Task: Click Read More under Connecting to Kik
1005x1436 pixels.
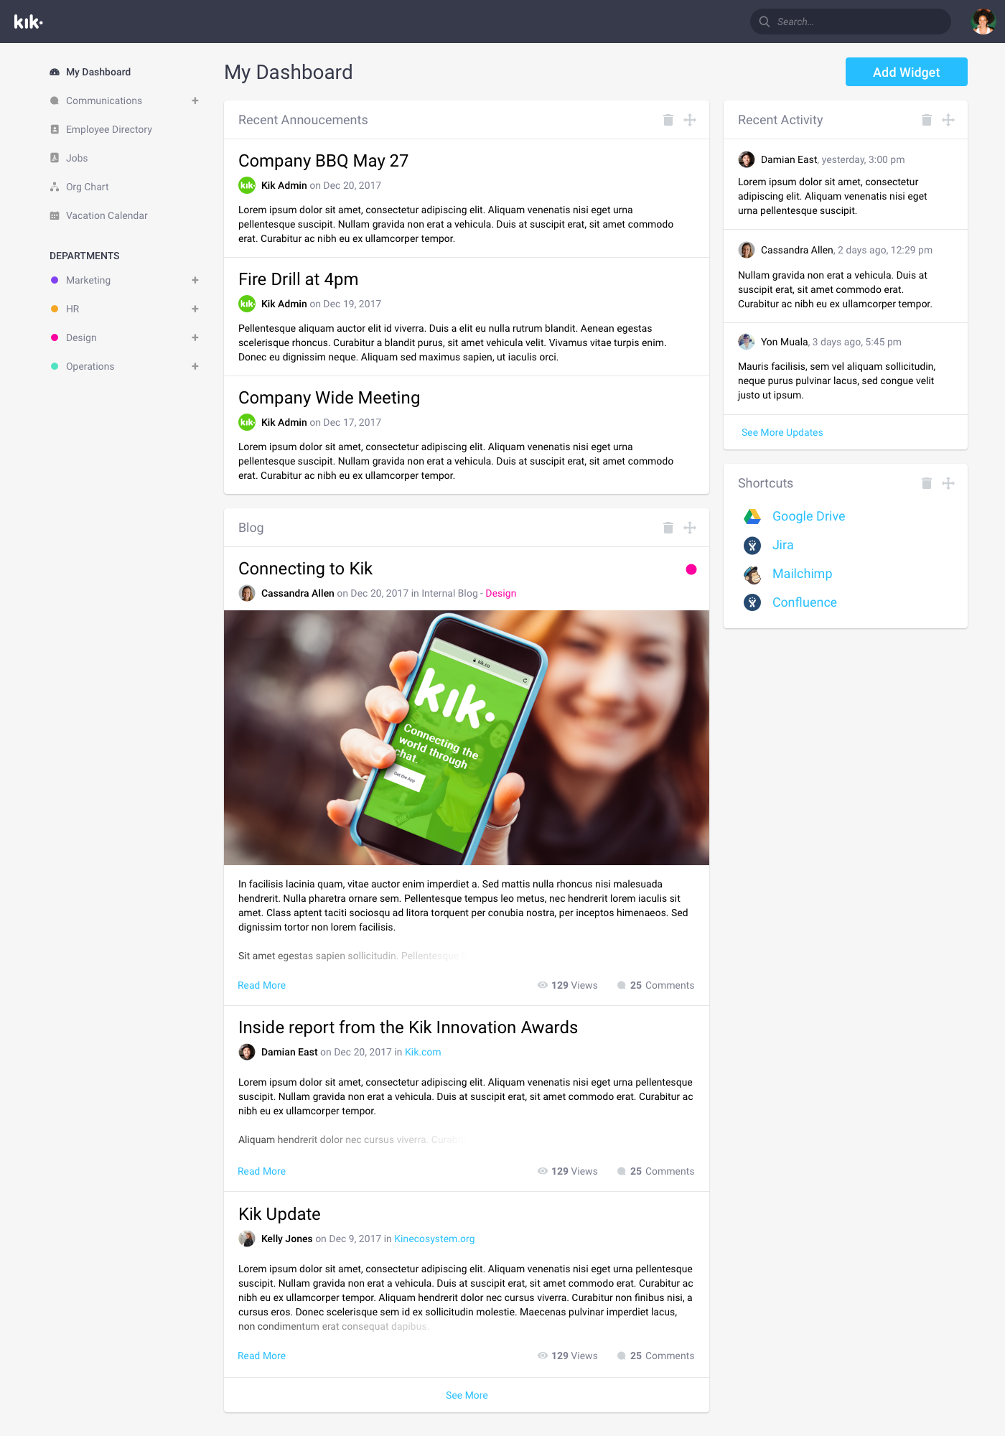Action: [262, 985]
